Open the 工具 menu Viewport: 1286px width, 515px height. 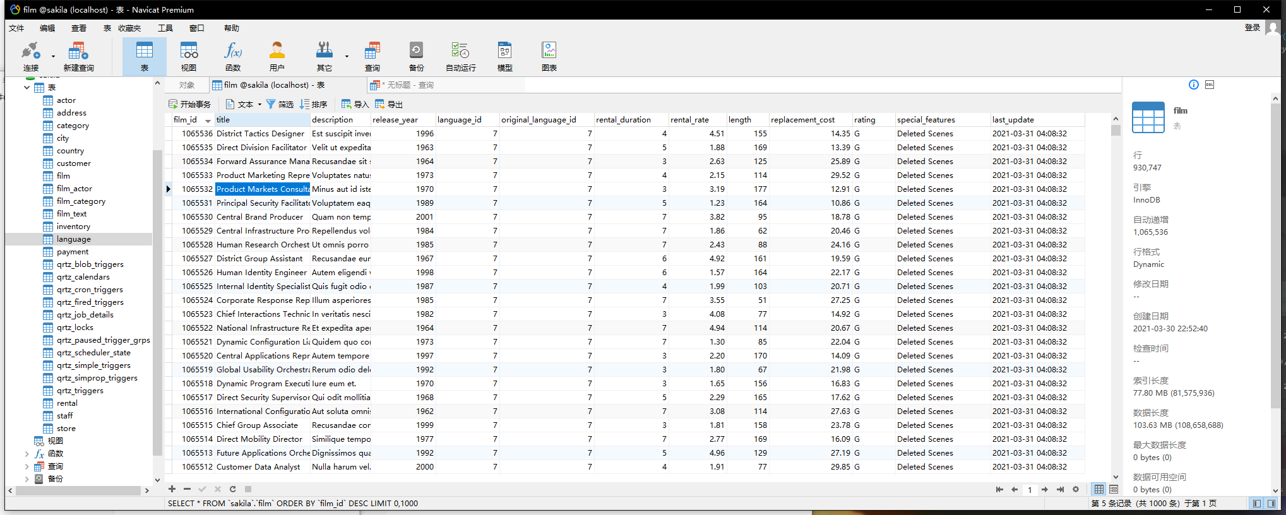coord(165,28)
